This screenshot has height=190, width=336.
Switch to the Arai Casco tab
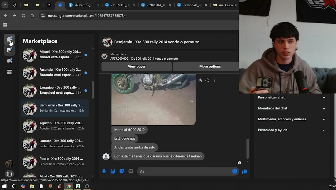pyautogui.click(x=225, y=5)
